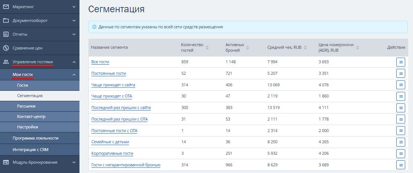Click the network-wide data notice text
413x173 pixels.
161,27
